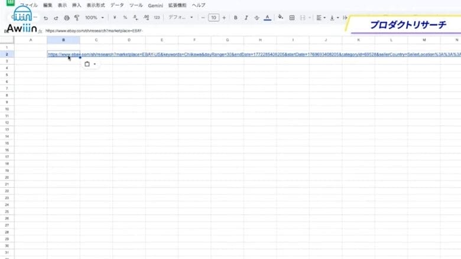Print the spreadsheet with the printer icon
The width and height of the screenshot is (461, 259).
click(x=66, y=18)
